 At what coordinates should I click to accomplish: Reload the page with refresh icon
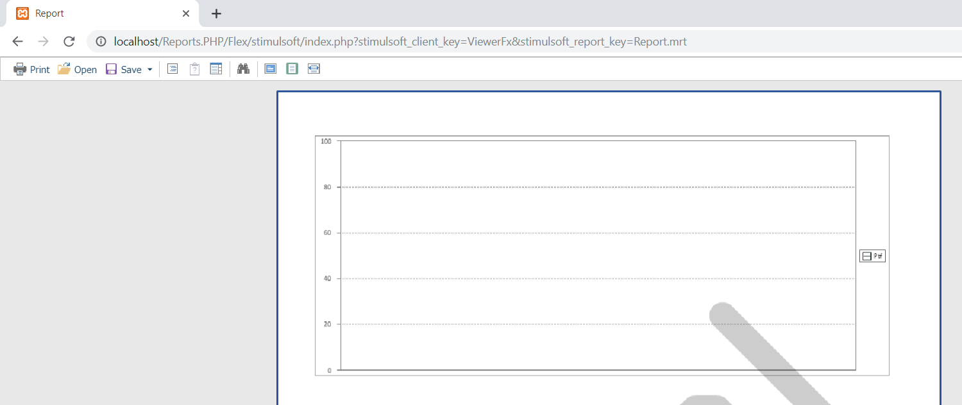click(69, 42)
